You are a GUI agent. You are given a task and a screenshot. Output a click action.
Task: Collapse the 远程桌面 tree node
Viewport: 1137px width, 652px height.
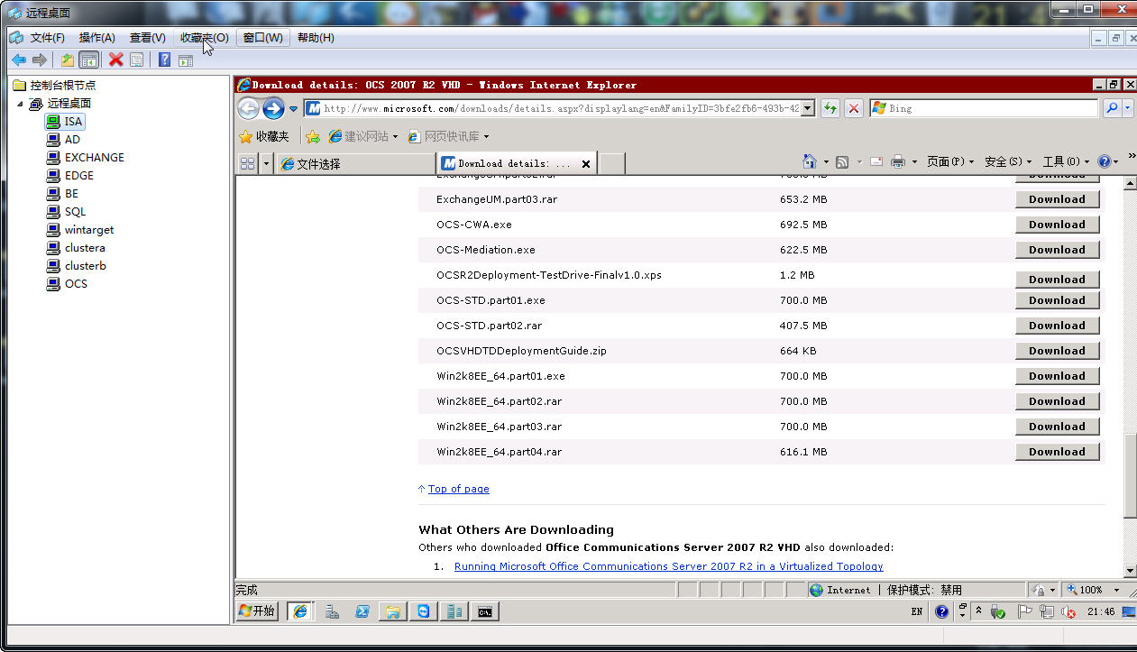click(20, 104)
